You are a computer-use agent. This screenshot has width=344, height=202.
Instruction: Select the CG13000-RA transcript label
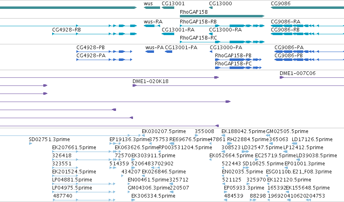(225, 30)
